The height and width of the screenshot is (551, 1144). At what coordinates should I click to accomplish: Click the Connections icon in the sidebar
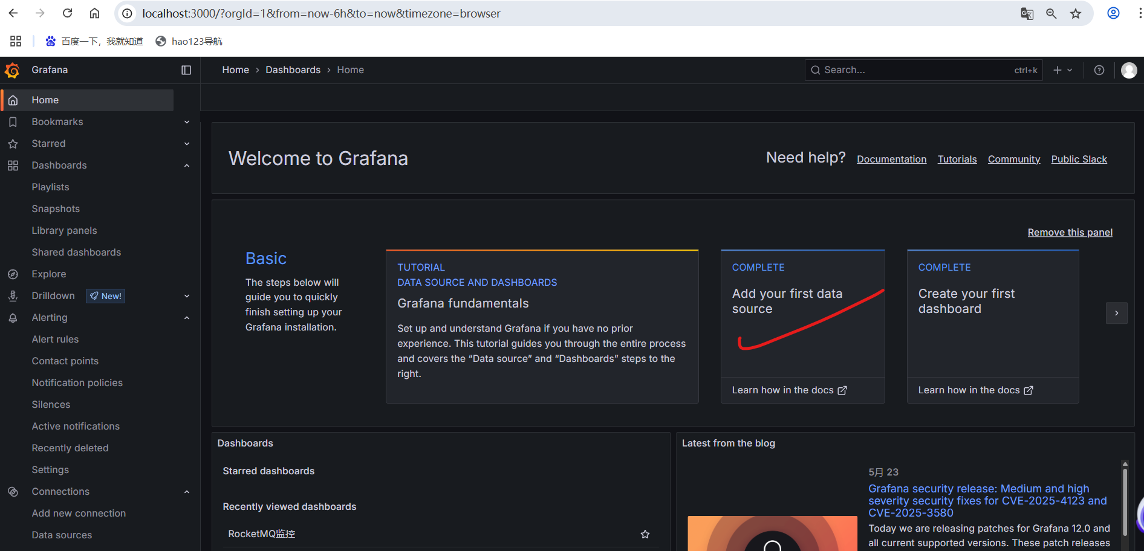pyautogui.click(x=13, y=491)
